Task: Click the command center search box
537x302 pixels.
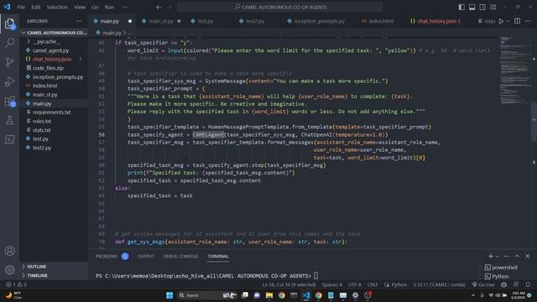Action: point(279,8)
